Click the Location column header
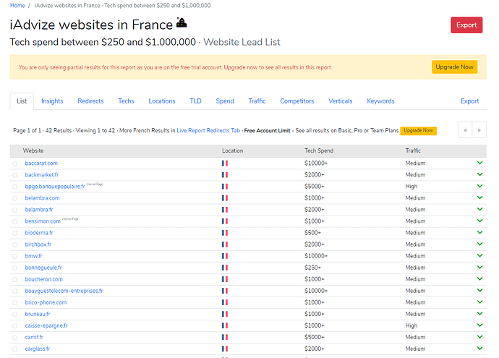 click(232, 151)
